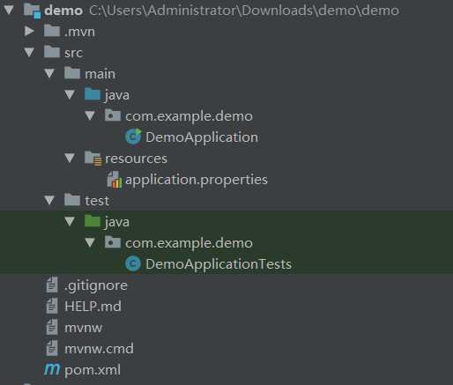Click the application.properties file icon
The image size is (453, 385).
click(115, 180)
